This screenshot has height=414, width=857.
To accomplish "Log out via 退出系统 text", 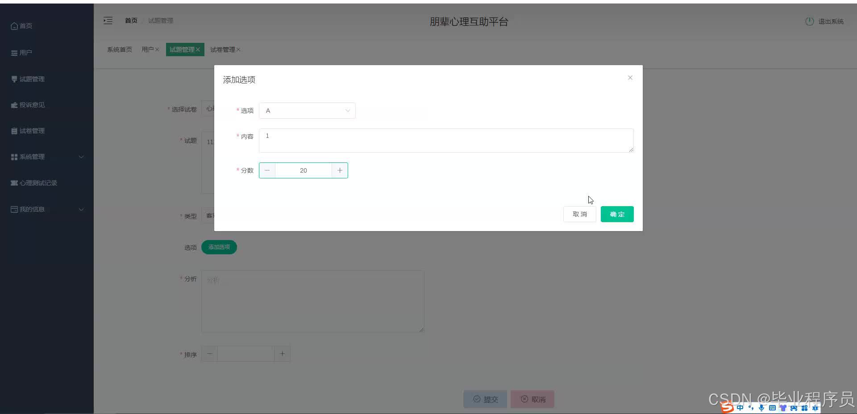I will point(831,21).
